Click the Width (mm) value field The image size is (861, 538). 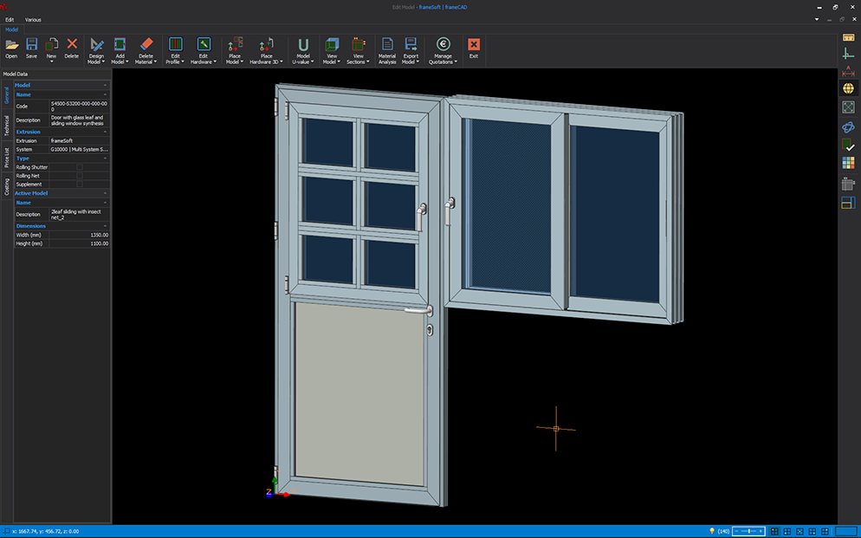pos(80,235)
